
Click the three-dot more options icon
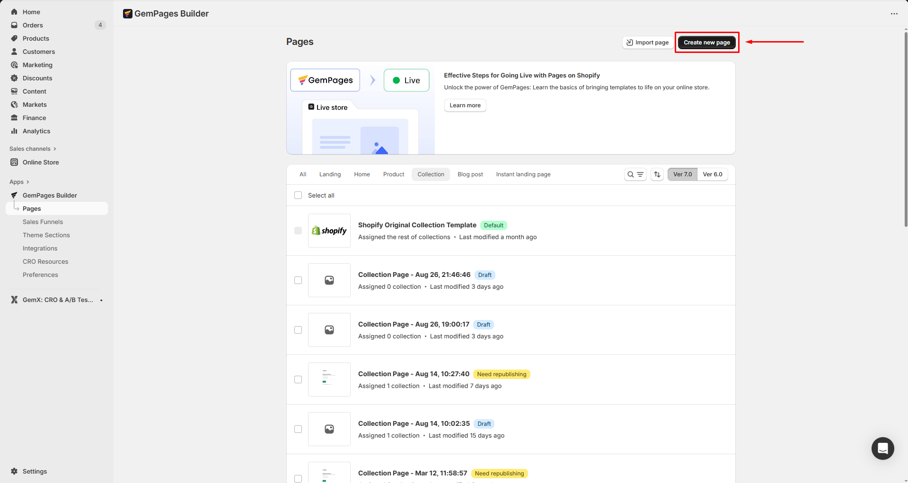coord(894,14)
